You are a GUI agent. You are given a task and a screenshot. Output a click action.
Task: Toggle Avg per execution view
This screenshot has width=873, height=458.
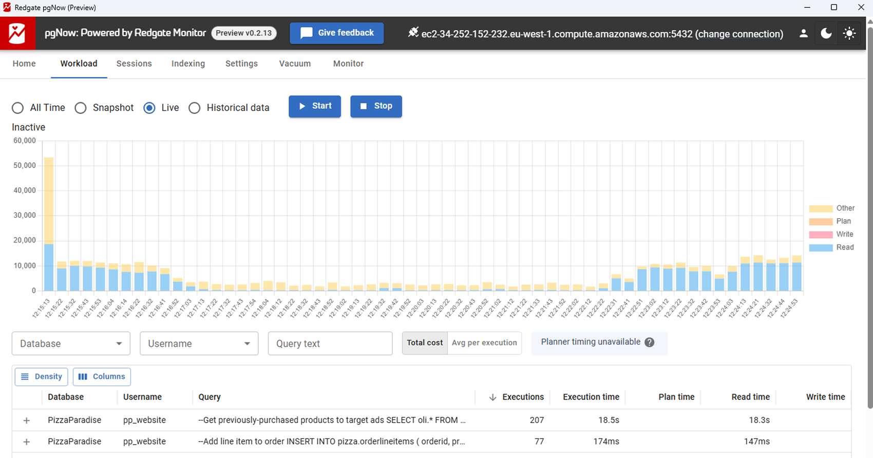[x=484, y=343]
